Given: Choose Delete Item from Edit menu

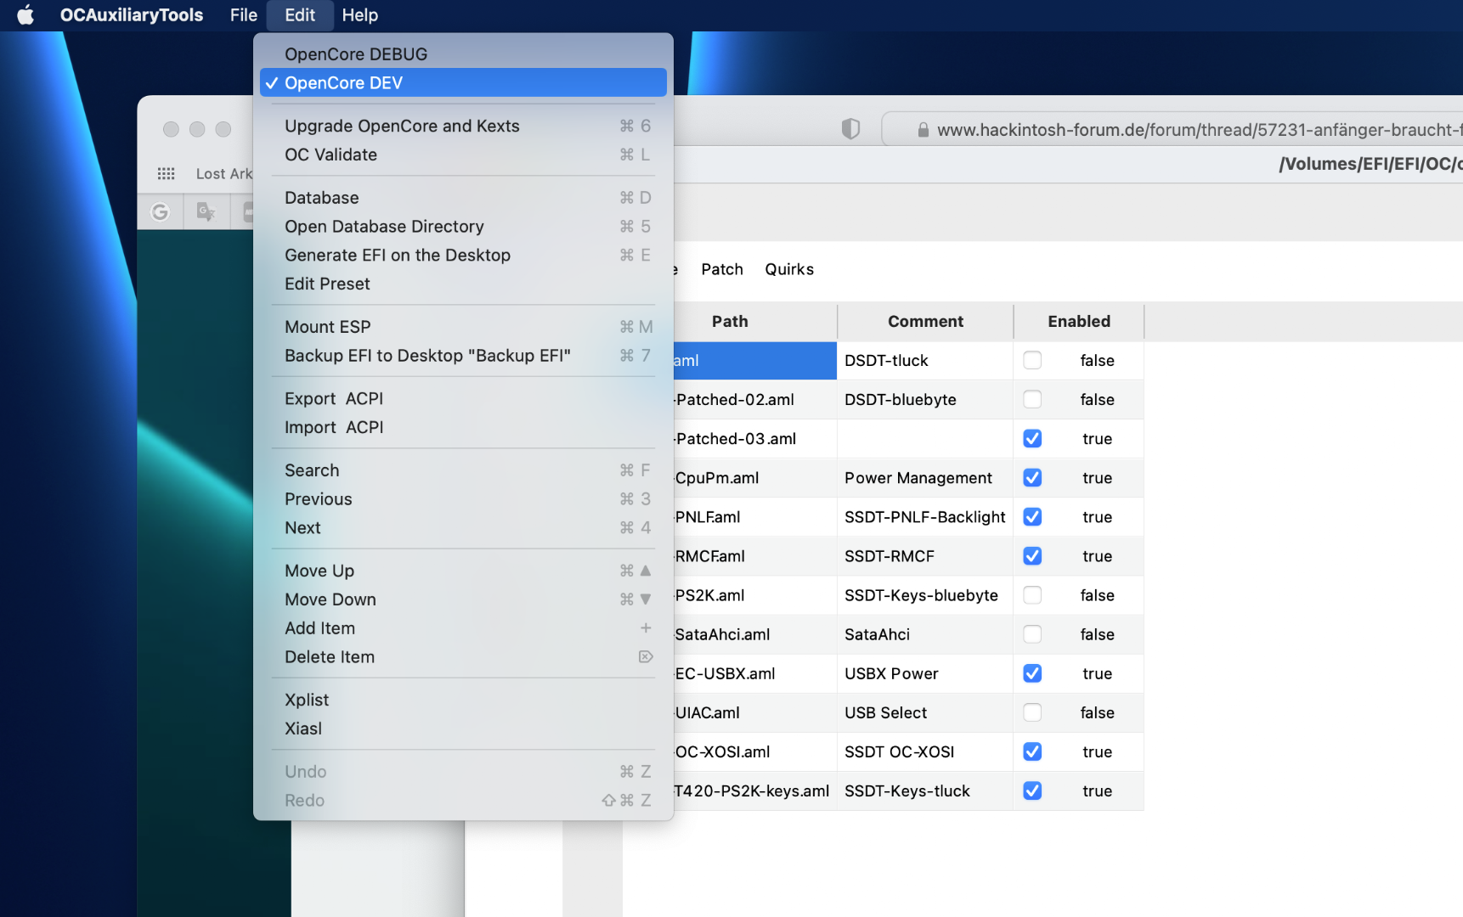Looking at the screenshot, I should (330, 657).
